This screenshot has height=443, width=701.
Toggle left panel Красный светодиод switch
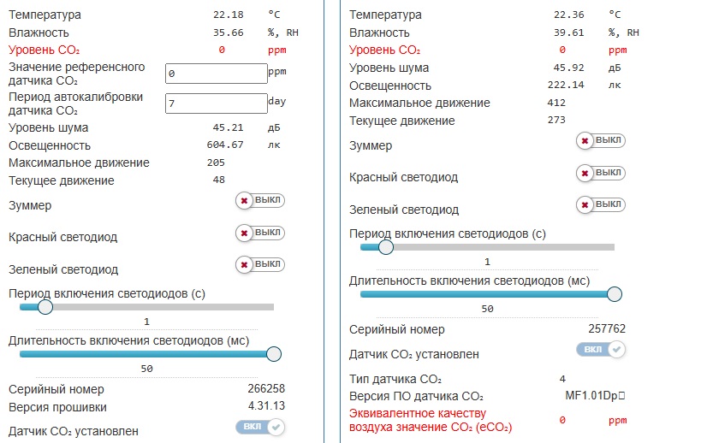pos(260,233)
